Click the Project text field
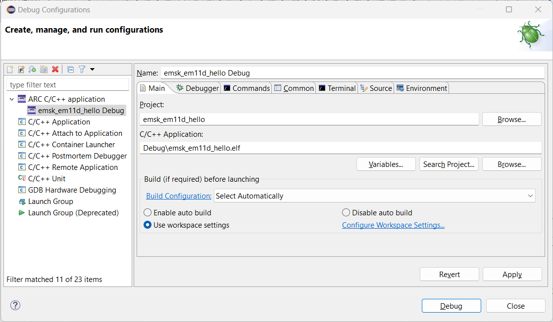Image resolution: width=553 pixels, height=322 pixels. [x=309, y=120]
